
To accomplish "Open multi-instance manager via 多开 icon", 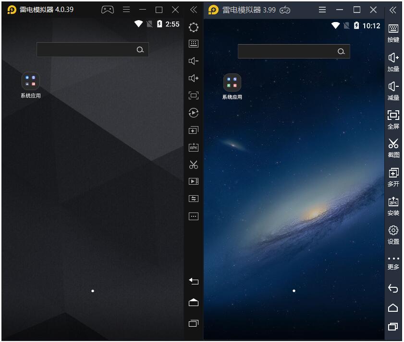I will pos(393,173).
